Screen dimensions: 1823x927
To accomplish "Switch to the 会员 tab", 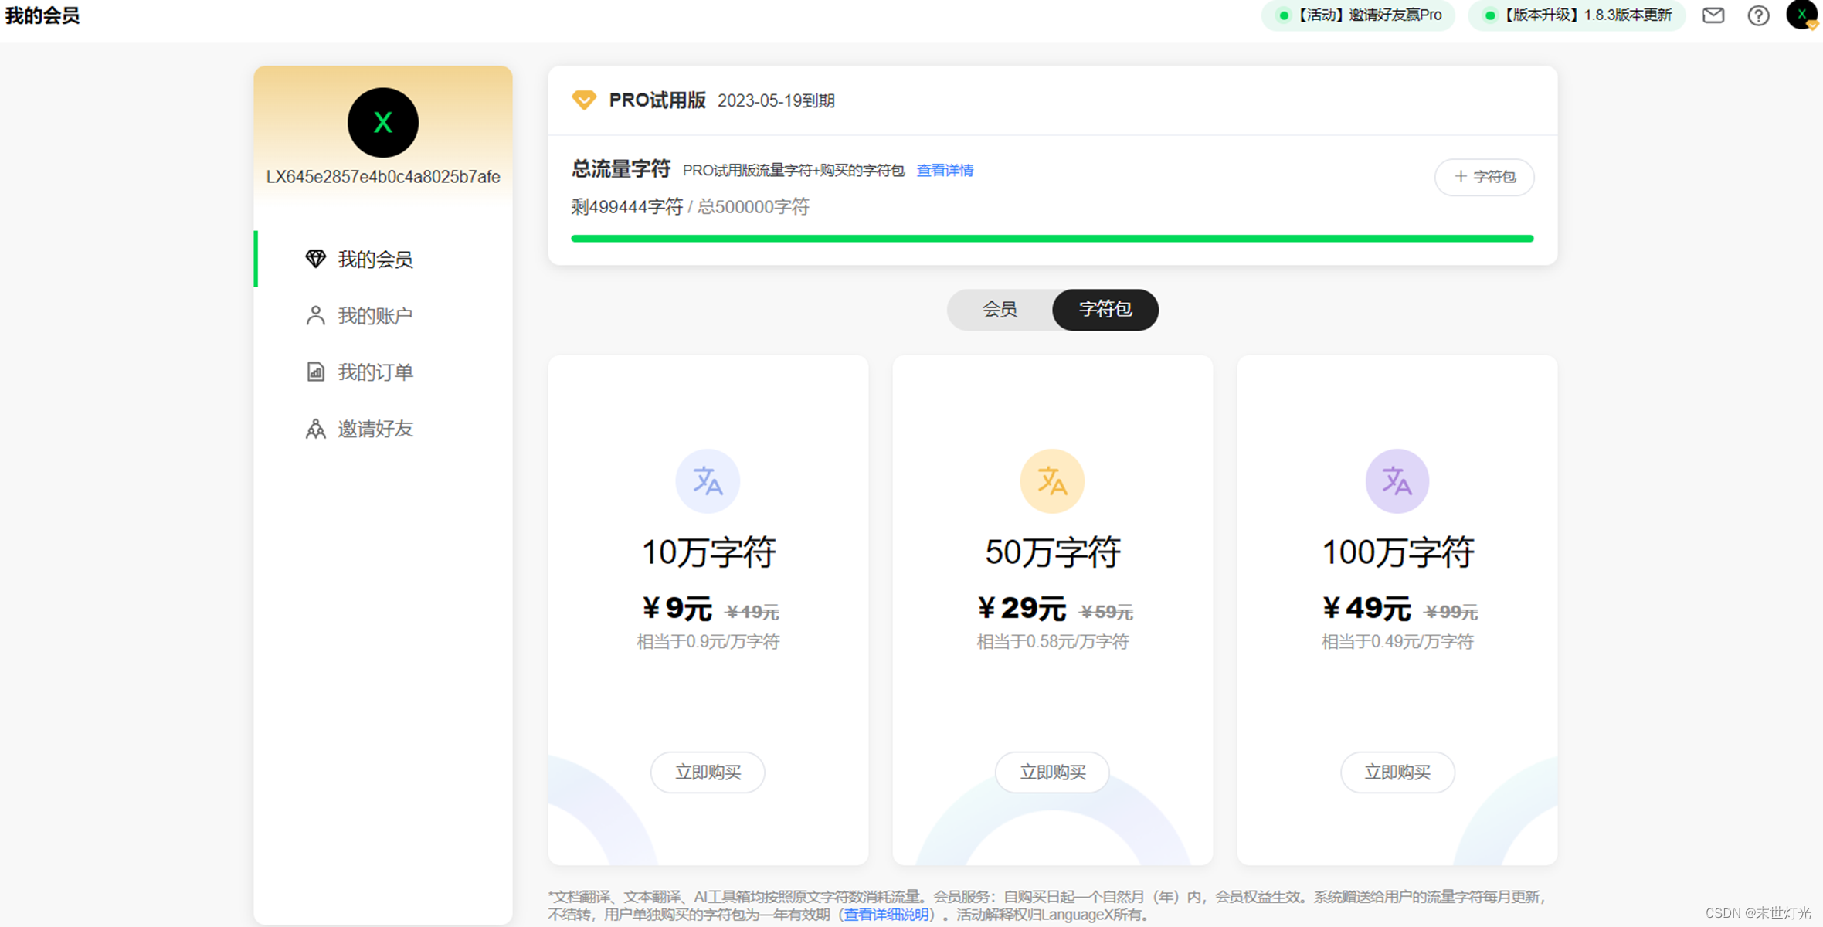I will point(1000,310).
